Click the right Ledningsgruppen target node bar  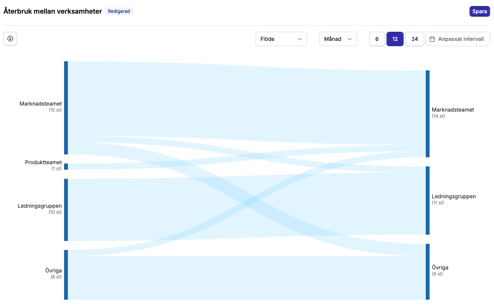[428, 201]
